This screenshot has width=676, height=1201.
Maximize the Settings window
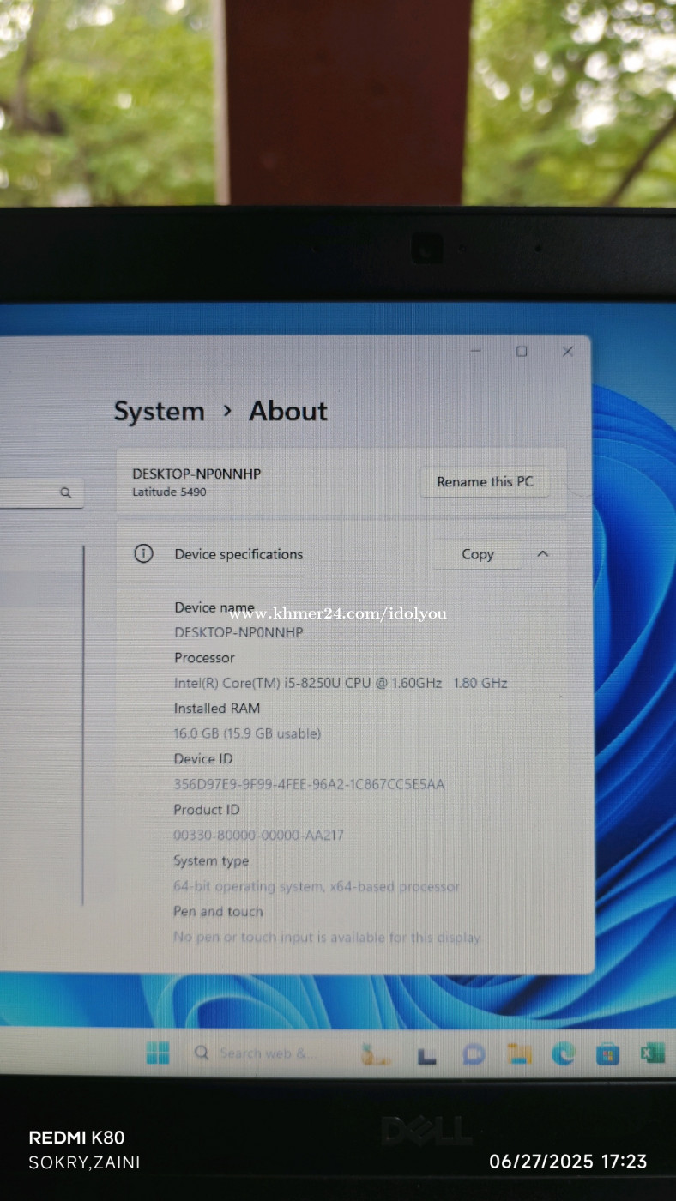tap(522, 351)
